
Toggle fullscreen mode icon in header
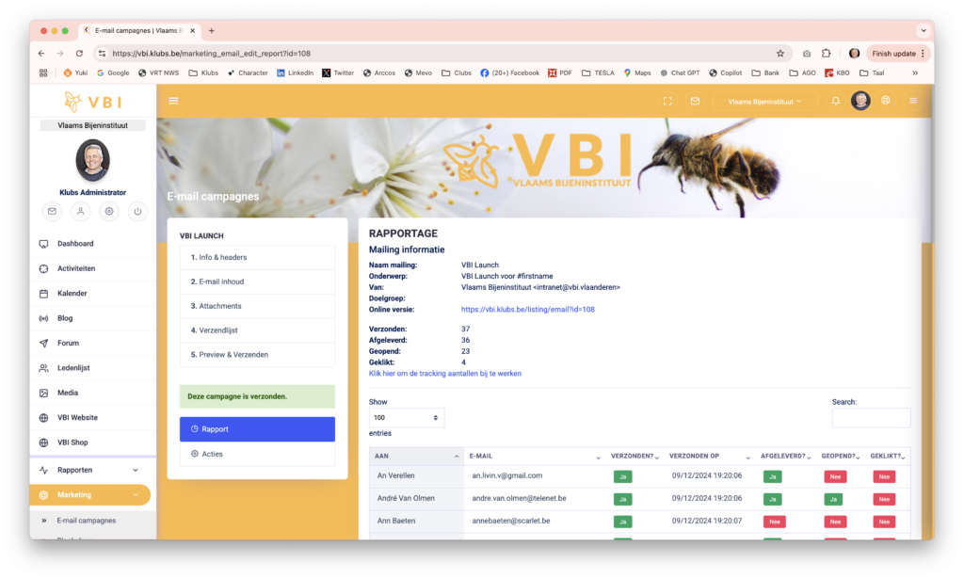coord(667,101)
